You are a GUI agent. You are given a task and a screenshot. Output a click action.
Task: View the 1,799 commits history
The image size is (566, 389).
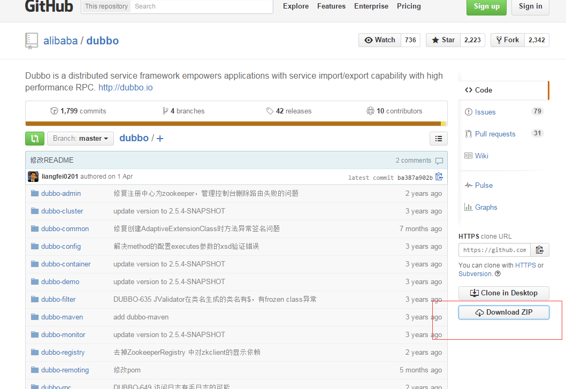click(x=78, y=111)
